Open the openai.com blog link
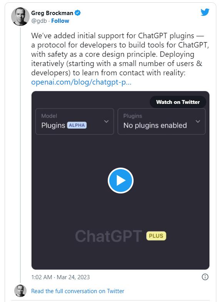Screen dimensions: 219x302 coord(81,82)
